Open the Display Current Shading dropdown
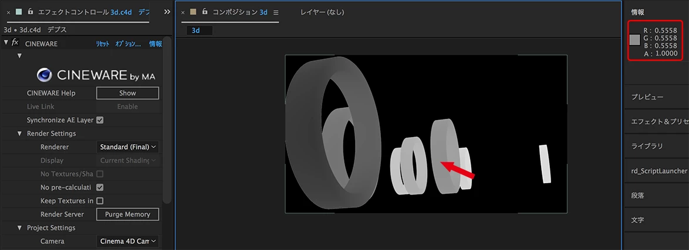The image size is (689, 250). [x=127, y=160]
